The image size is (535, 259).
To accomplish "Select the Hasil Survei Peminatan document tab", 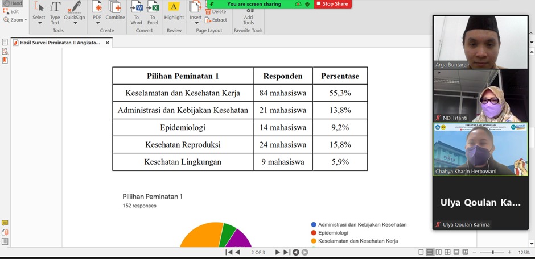I will pyautogui.click(x=60, y=43).
